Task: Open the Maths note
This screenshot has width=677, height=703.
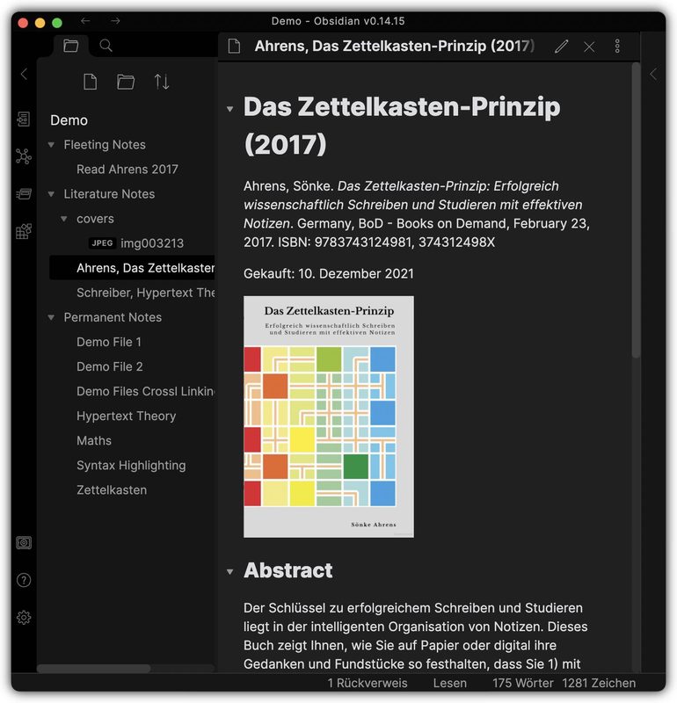Action: pos(94,441)
